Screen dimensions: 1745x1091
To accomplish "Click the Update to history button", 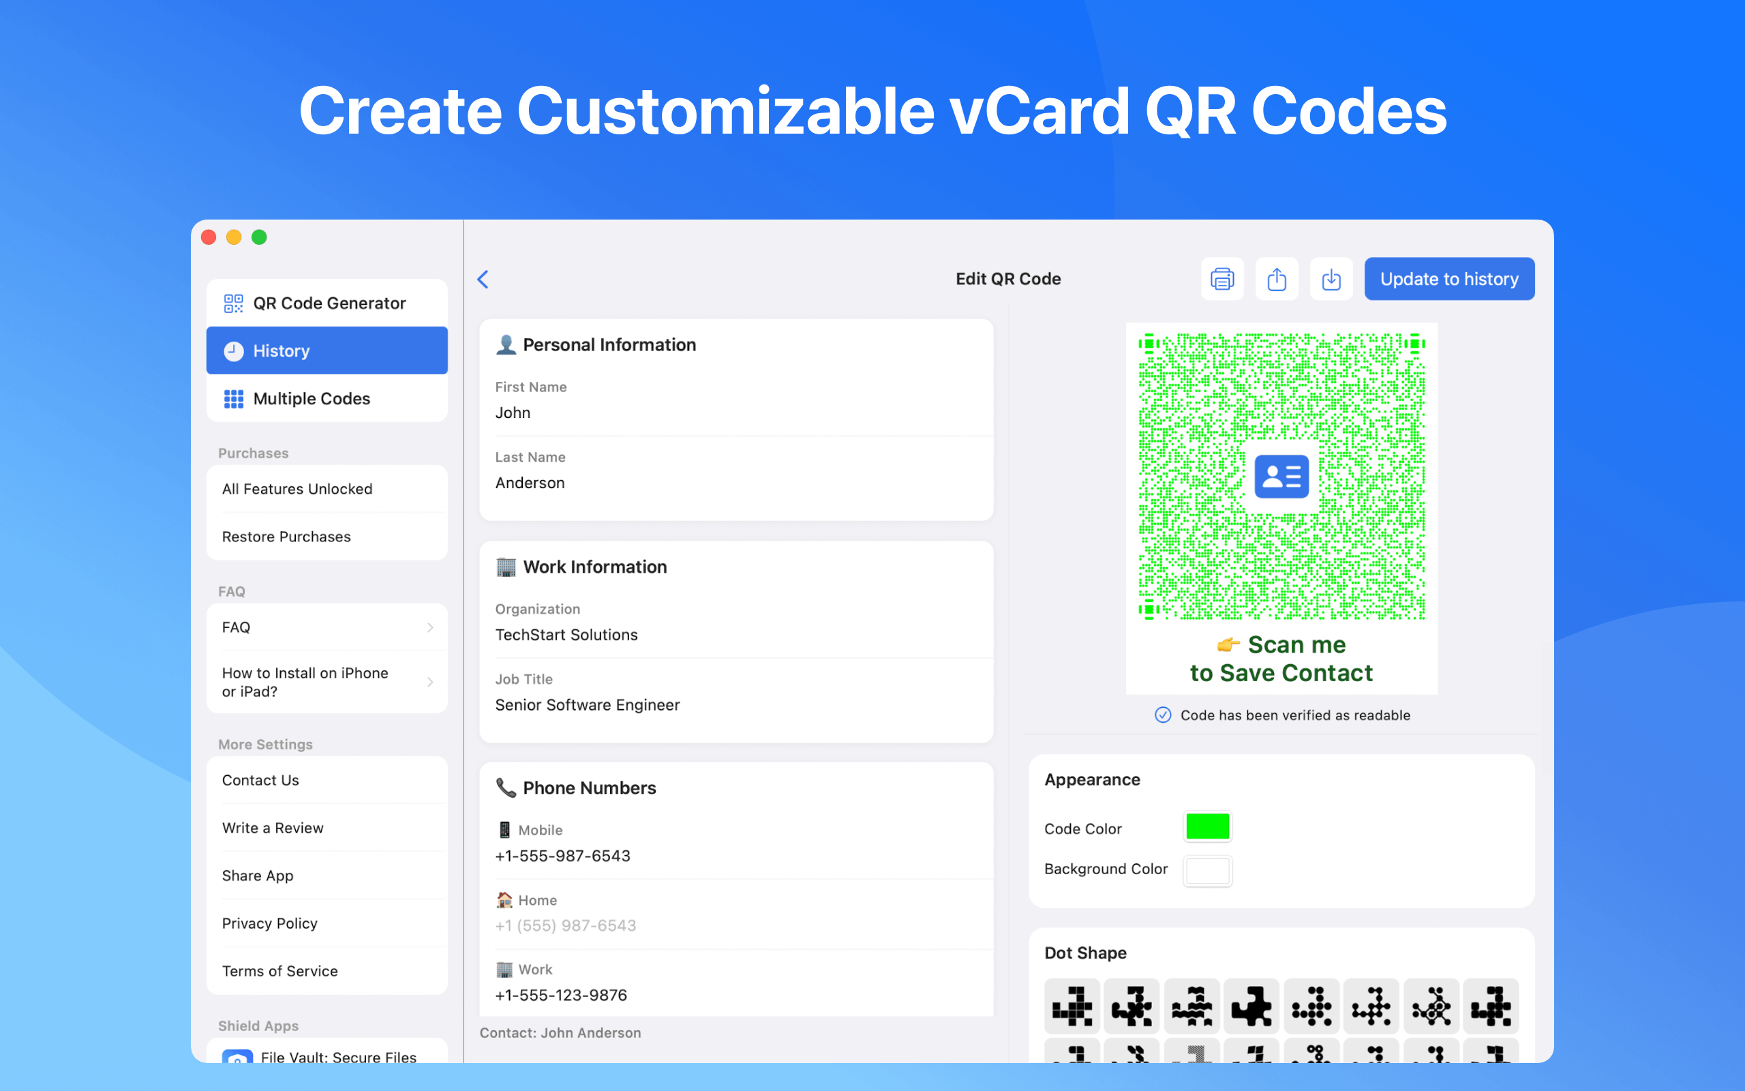I will point(1448,278).
